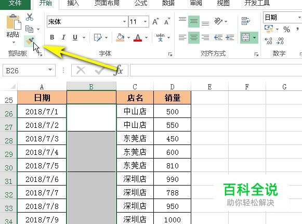Open the font name dropdown 宋体
Image resolution: width=302 pixels, height=224 pixels.
tap(124, 22)
